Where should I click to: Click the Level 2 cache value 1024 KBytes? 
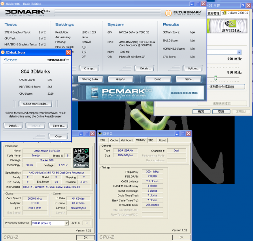[78, 208]
